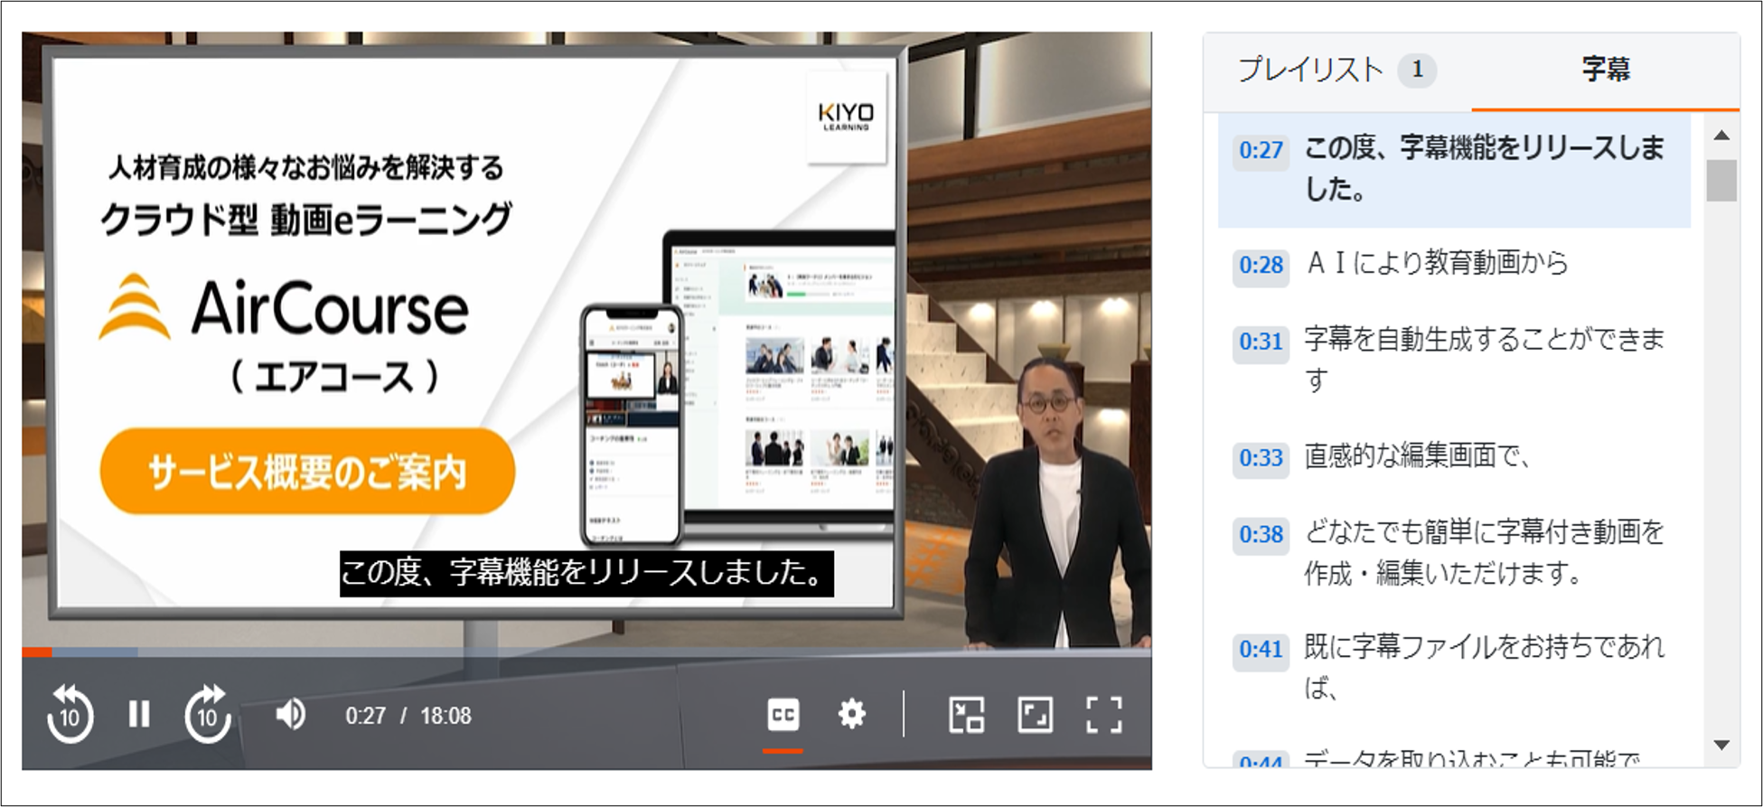Toggle closed captions with CC button
The height and width of the screenshot is (807, 1763).
click(783, 716)
